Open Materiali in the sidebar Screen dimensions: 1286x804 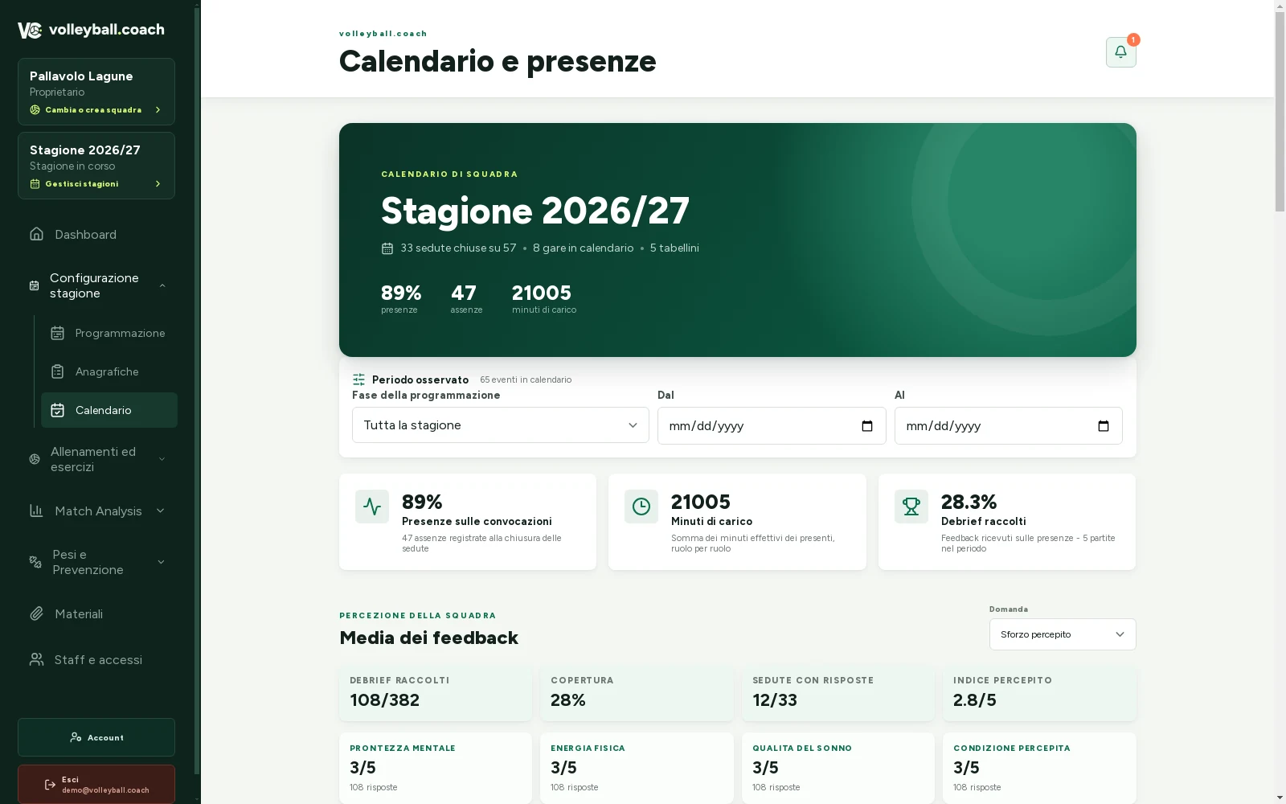click(x=96, y=613)
